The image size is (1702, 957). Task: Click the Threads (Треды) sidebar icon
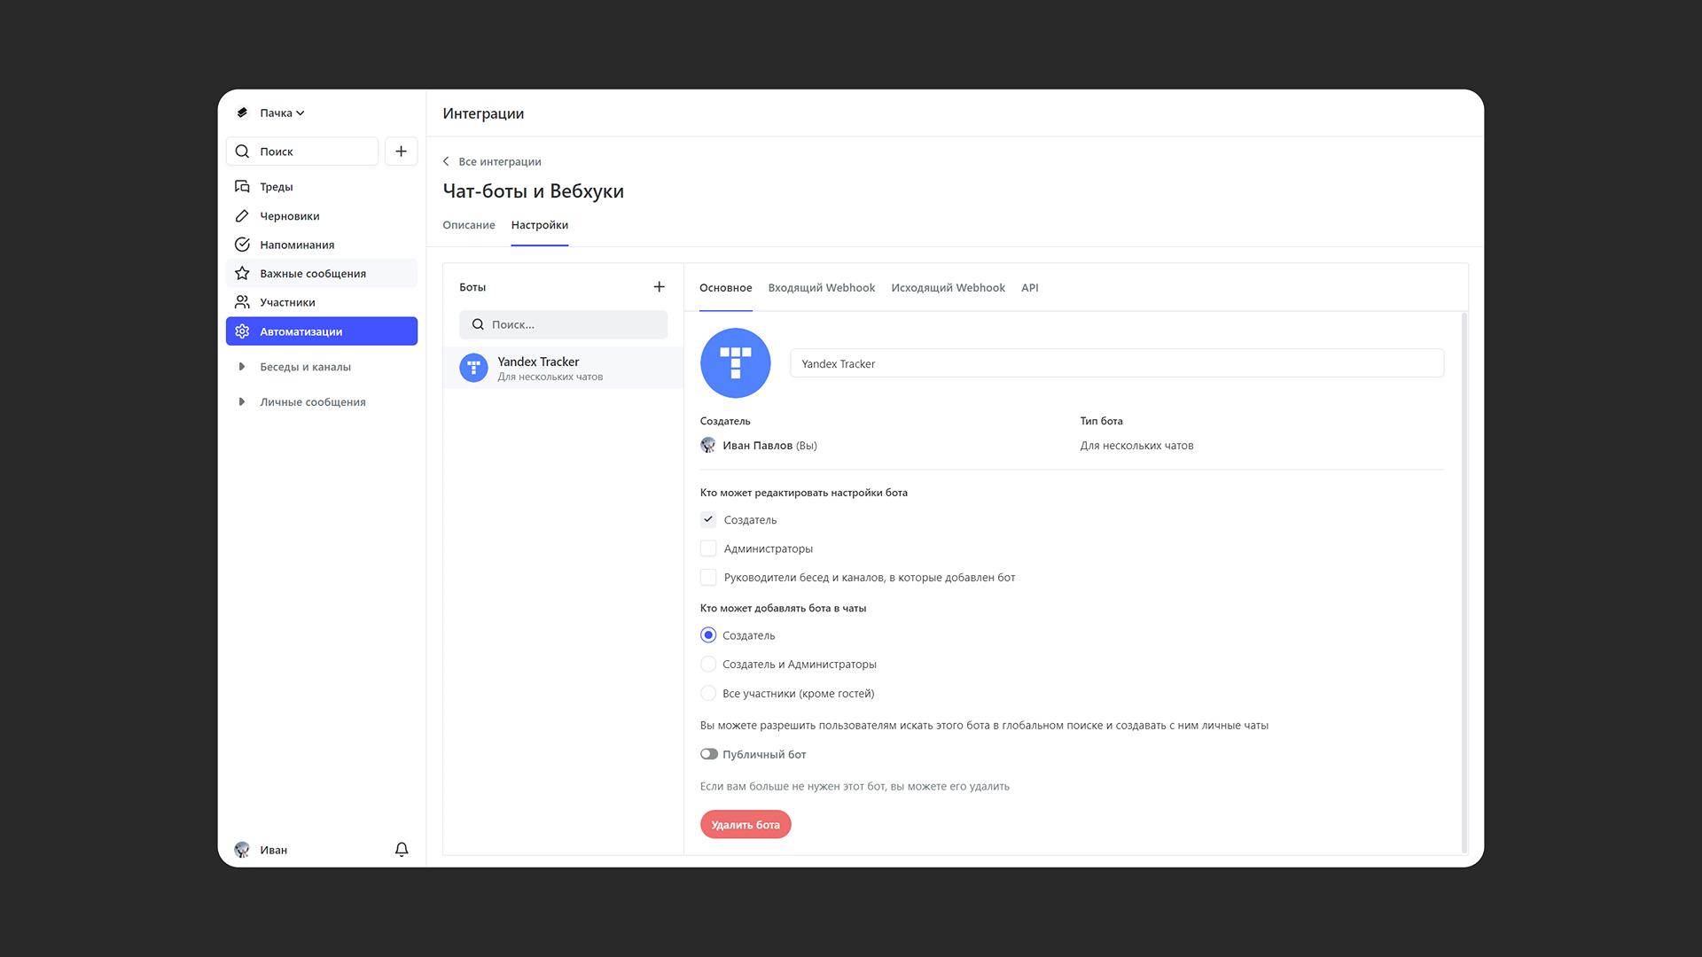tap(242, 187)
